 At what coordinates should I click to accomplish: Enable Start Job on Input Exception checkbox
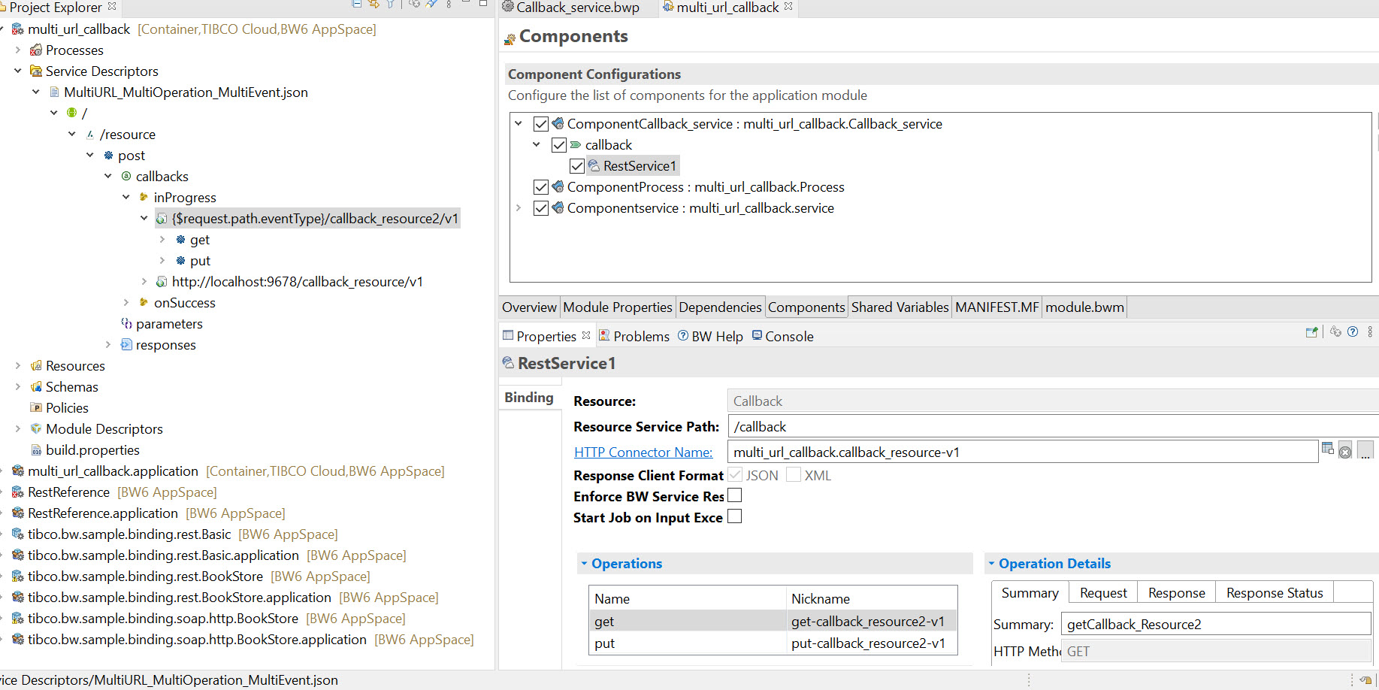pyautogui.click(x=735, y=516)
